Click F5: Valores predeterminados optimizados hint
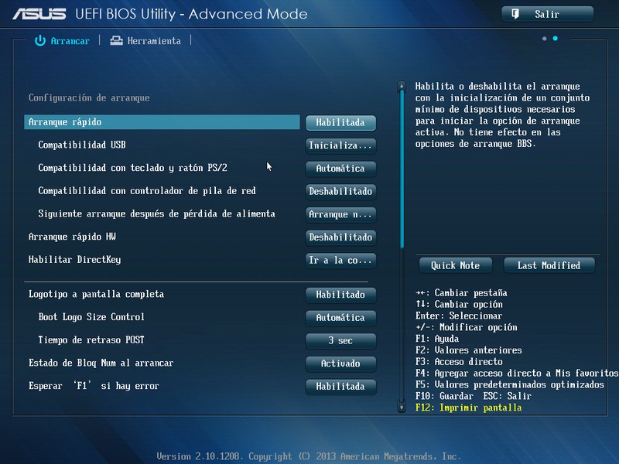Screen dimensions: 619x464 click(510, 384)
